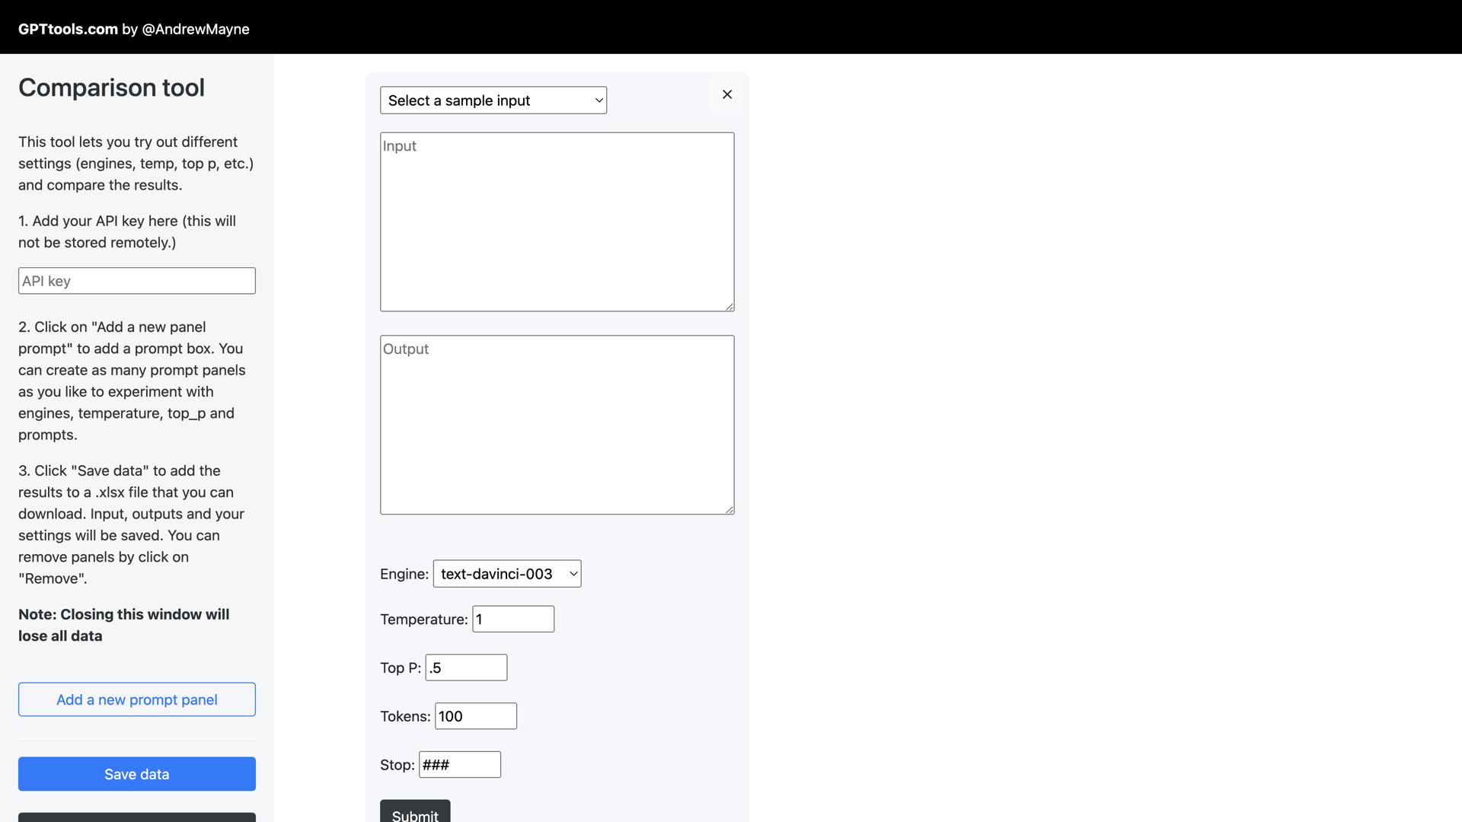Click inside the API key field
The image size is (1462, 822).
(136, 280)
